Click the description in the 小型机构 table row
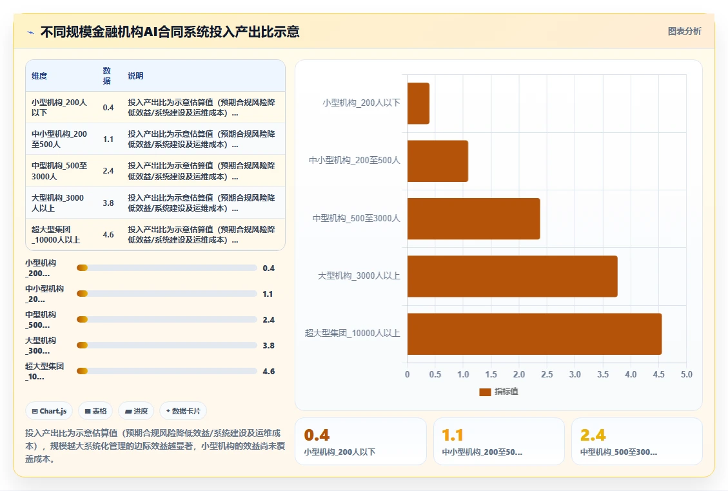The image size is (728, 491). tap(201, 107)
